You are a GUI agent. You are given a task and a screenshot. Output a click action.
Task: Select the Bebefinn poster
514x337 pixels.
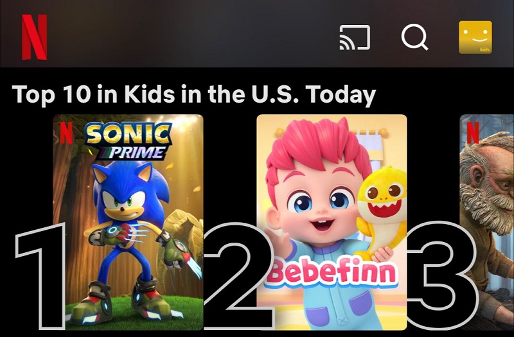[x=332, y=222]
